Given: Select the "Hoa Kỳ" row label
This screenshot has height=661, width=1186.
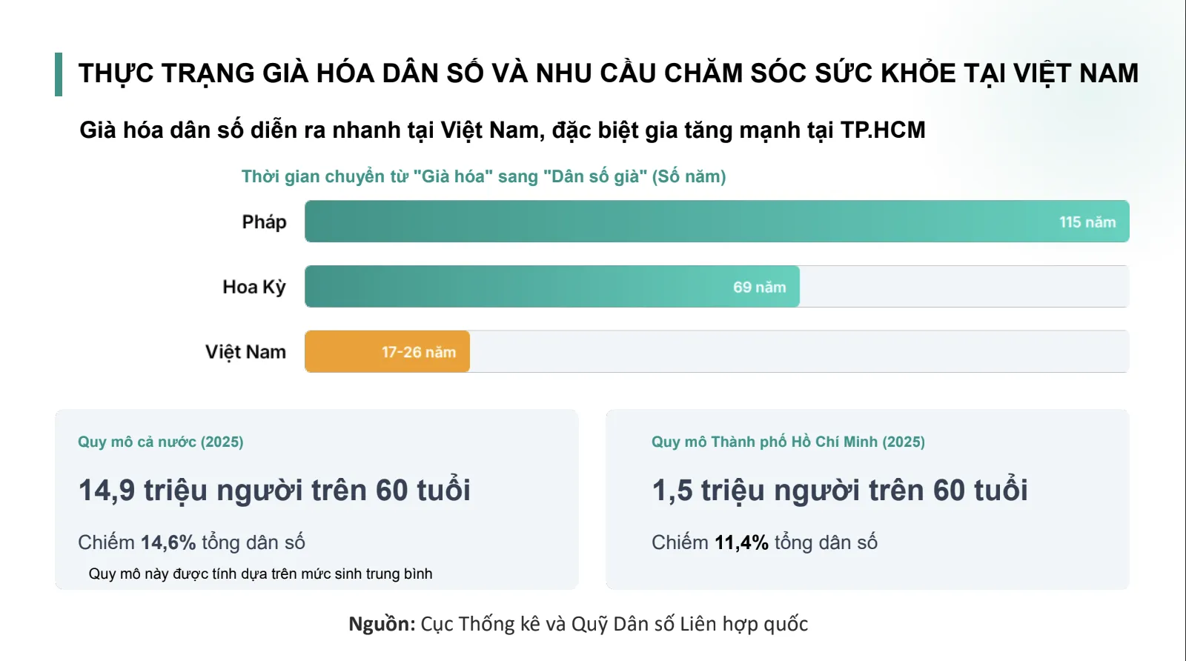Looking at the screenshot, I should [x=254, y=287].
